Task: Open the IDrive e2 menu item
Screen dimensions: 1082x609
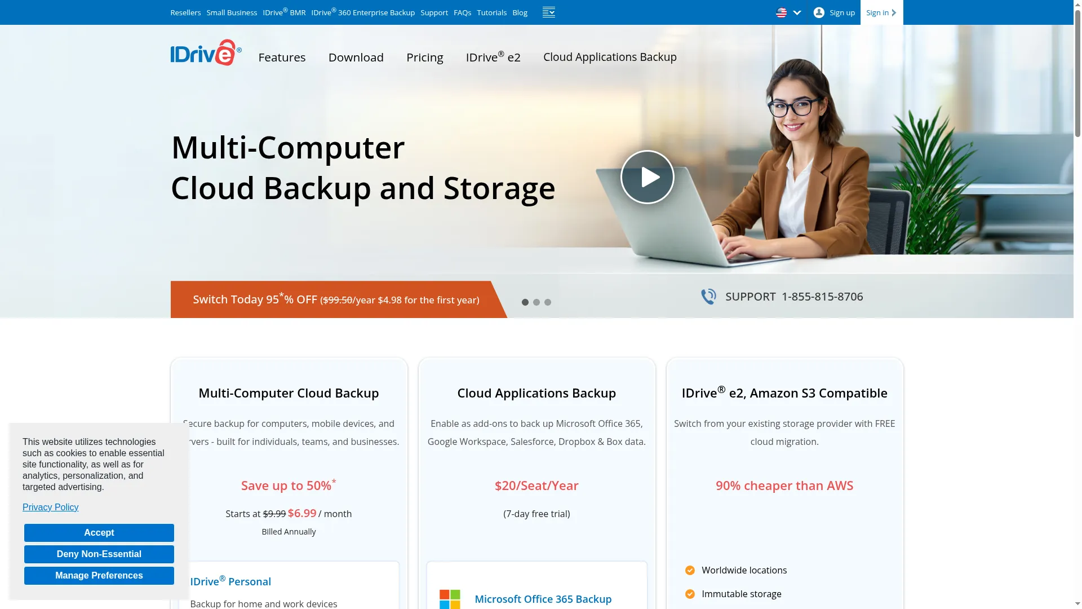Action: coord(493,57)
